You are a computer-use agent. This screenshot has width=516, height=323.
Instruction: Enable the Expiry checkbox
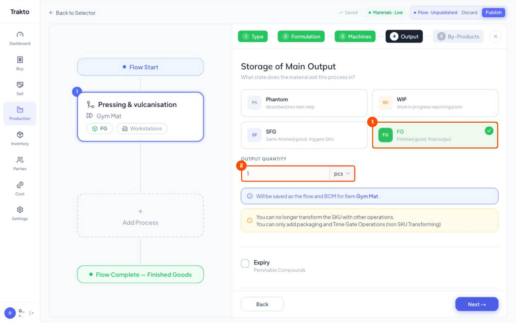245,263
